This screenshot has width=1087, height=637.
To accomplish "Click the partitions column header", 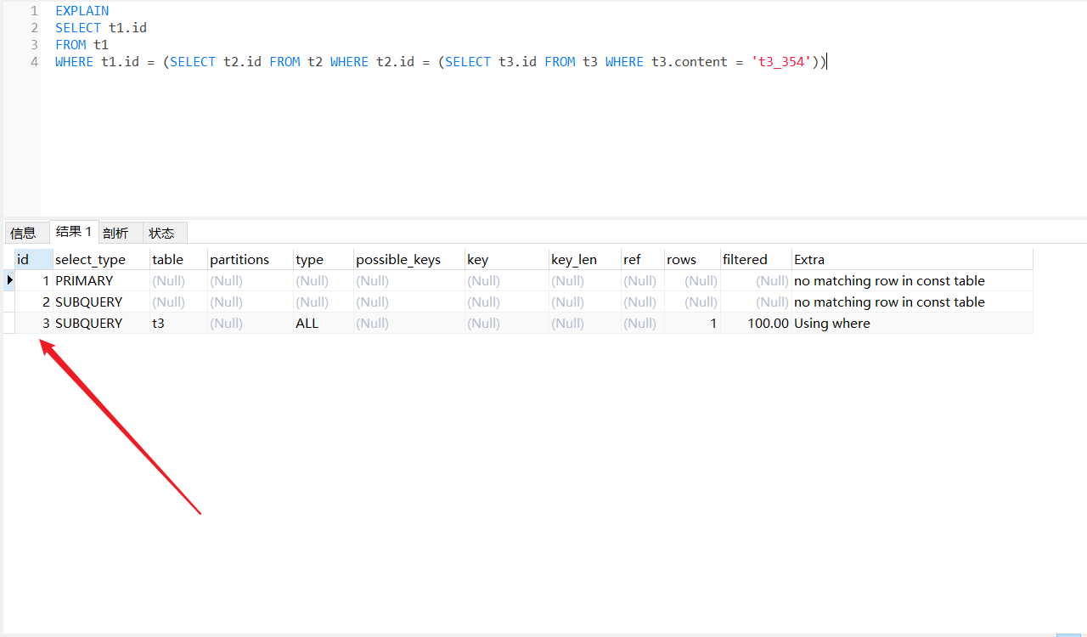I will 238,259.
